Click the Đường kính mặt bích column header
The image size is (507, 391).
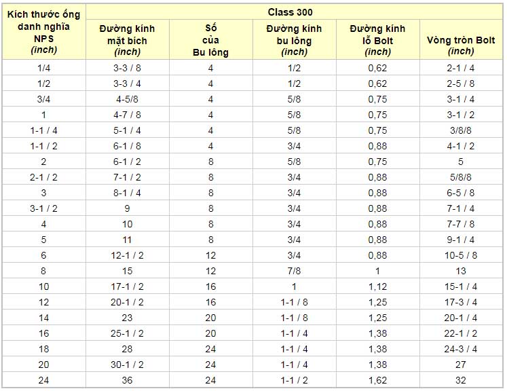point(128,40)
